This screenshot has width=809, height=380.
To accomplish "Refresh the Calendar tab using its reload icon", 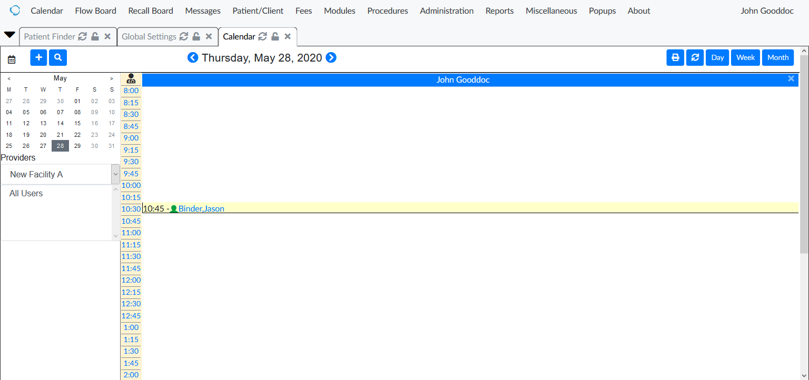I will 262,36.
